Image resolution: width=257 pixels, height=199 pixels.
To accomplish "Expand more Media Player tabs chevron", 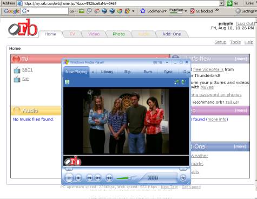I will pos(189,72).
